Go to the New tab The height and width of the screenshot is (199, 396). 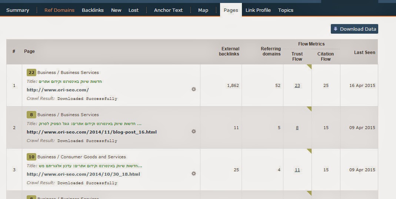(x=116, y=10)
